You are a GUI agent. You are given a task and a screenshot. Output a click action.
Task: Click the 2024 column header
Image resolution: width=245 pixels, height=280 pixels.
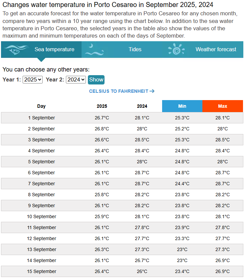coord(142,106)
